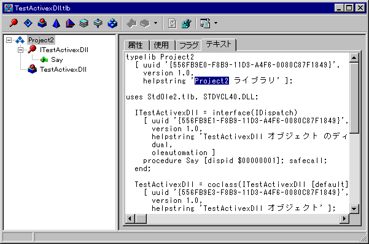Image resolution: width=369 pixels, height=244 pixels.
Task: Open the Export to IDL dropdown arrow
Action: pyautogui.click(x=216, y=23)
